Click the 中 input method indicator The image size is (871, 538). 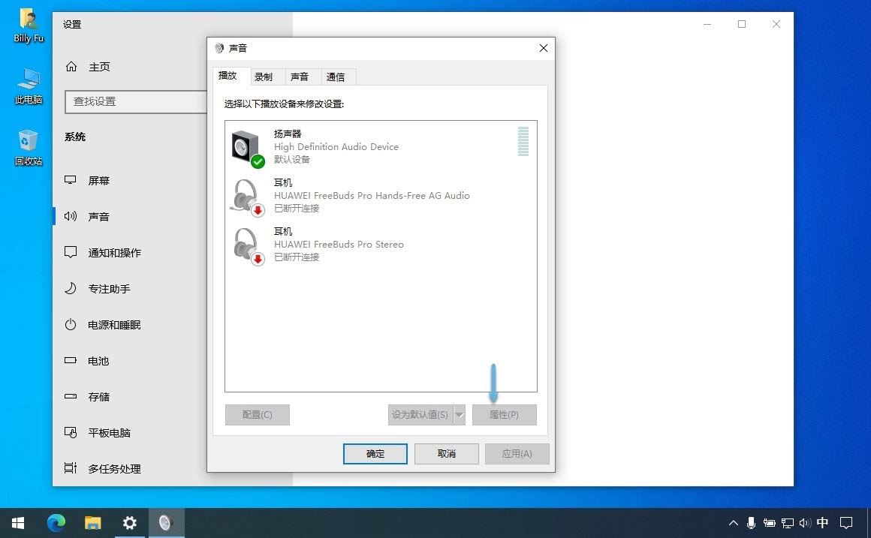pos(822,523)
